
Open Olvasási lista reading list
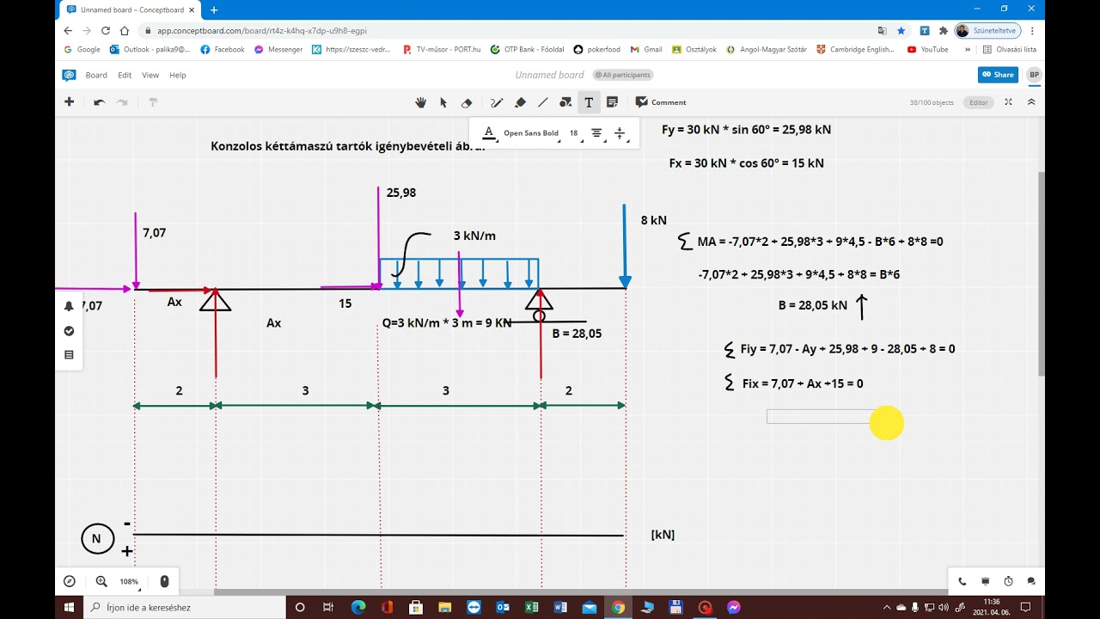[1010, 50]
